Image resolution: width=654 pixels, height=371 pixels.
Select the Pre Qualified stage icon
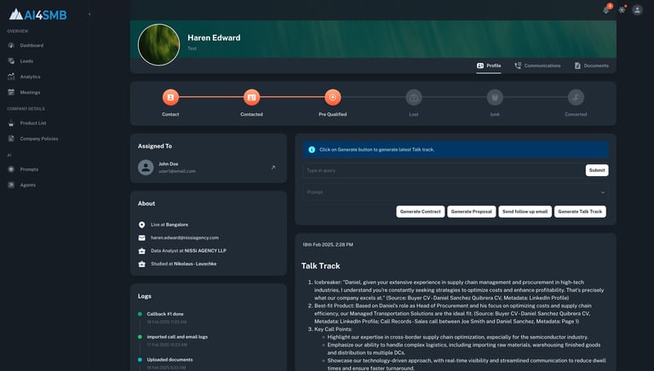point(332,97)
